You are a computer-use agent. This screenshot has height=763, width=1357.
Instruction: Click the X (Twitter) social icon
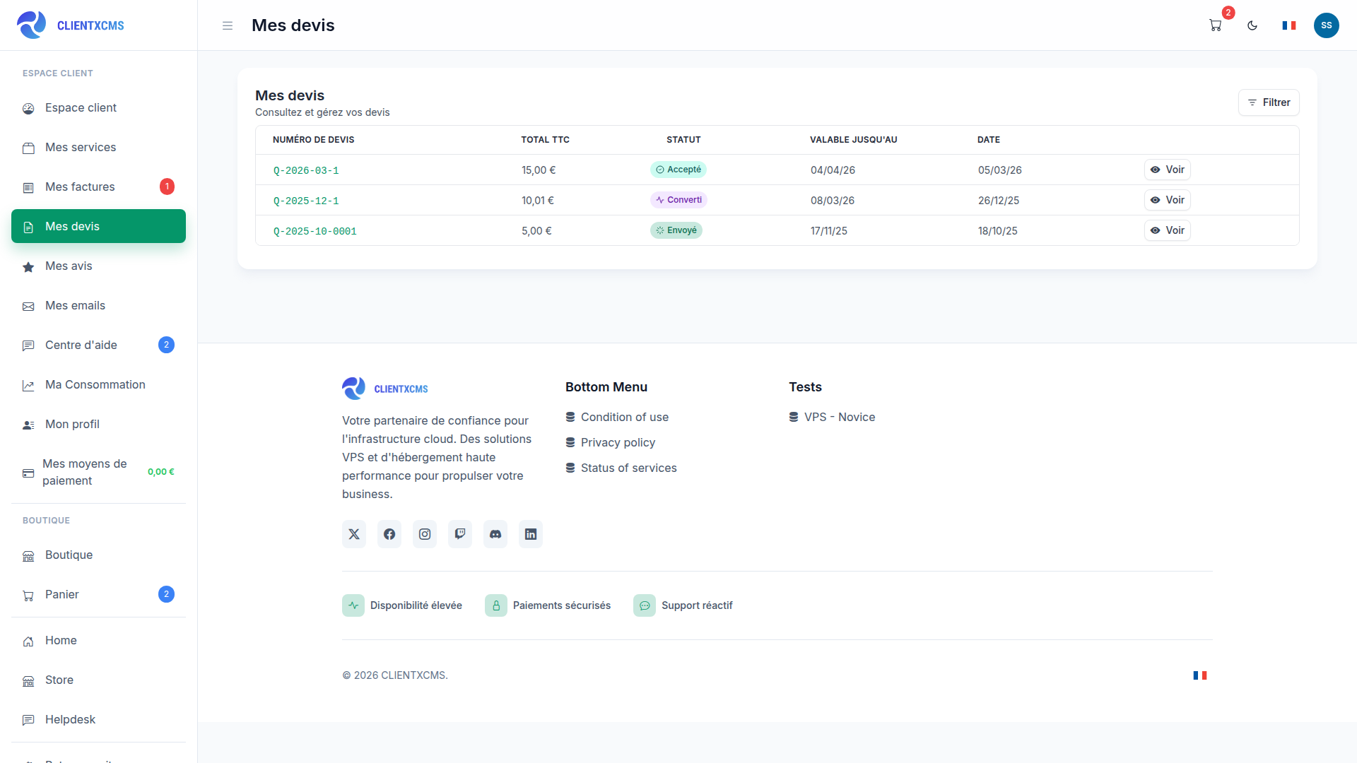(354, 534)
